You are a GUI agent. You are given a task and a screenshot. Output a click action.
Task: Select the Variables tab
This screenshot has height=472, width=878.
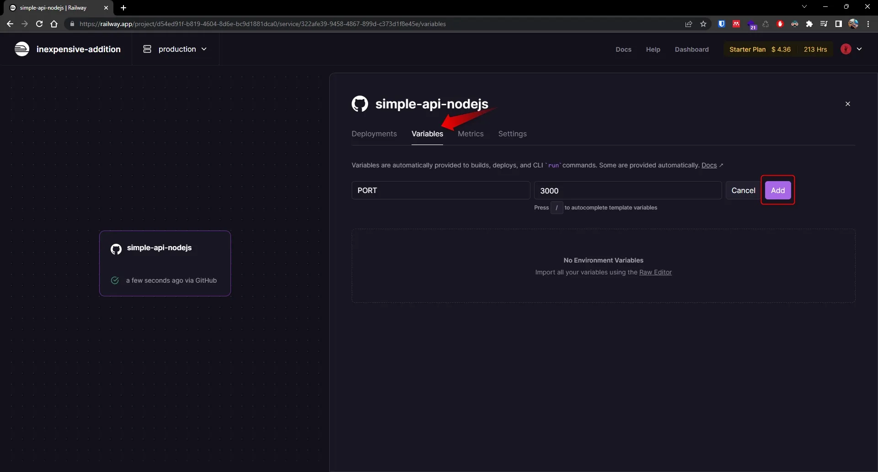pos(427,134)
